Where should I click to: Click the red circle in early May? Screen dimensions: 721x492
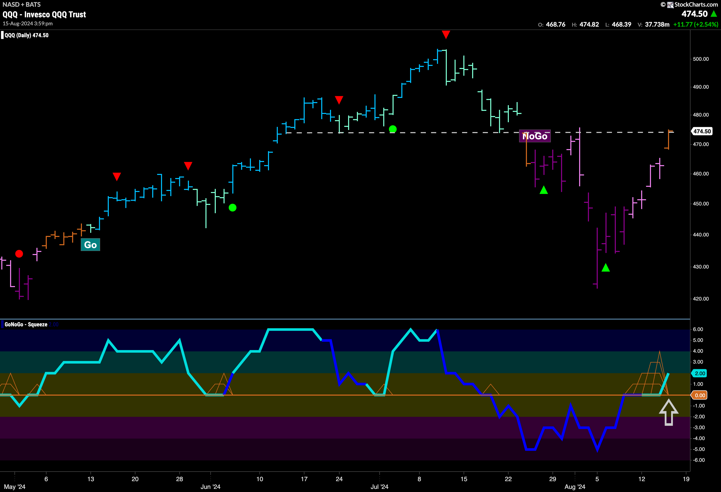point(19,254)
